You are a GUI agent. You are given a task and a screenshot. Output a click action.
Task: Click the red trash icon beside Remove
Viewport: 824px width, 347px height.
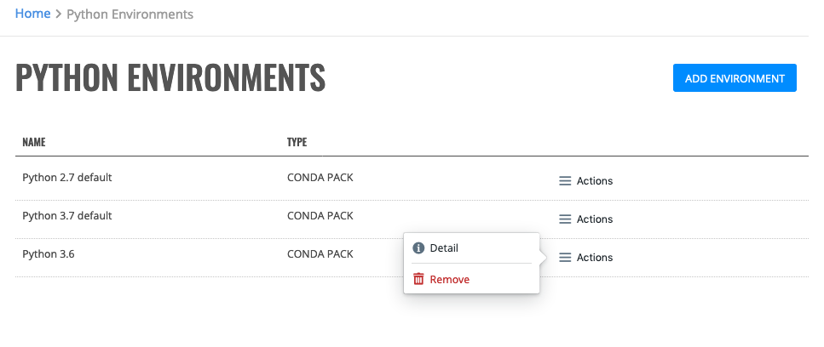(x=418, y=279)
